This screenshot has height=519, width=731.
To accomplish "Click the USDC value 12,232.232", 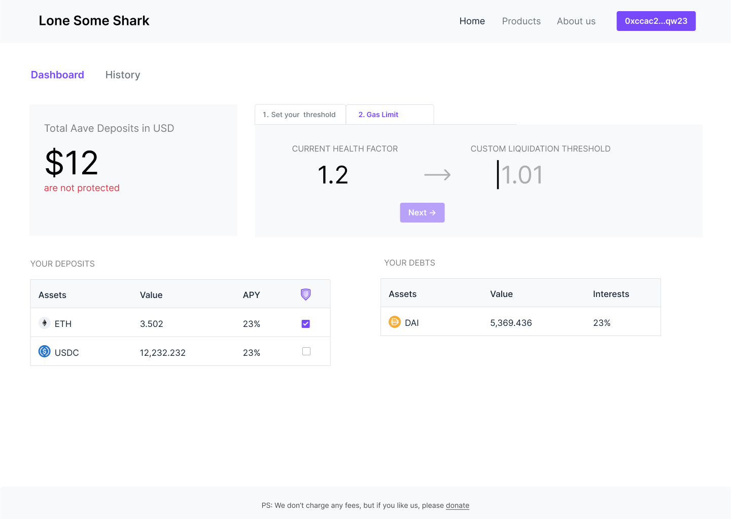I will point(163,353).
